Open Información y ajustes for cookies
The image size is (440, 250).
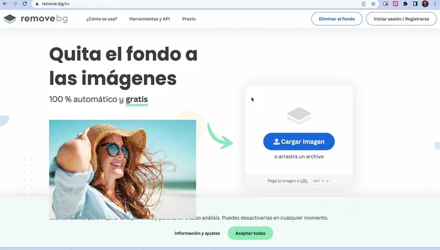197,233
